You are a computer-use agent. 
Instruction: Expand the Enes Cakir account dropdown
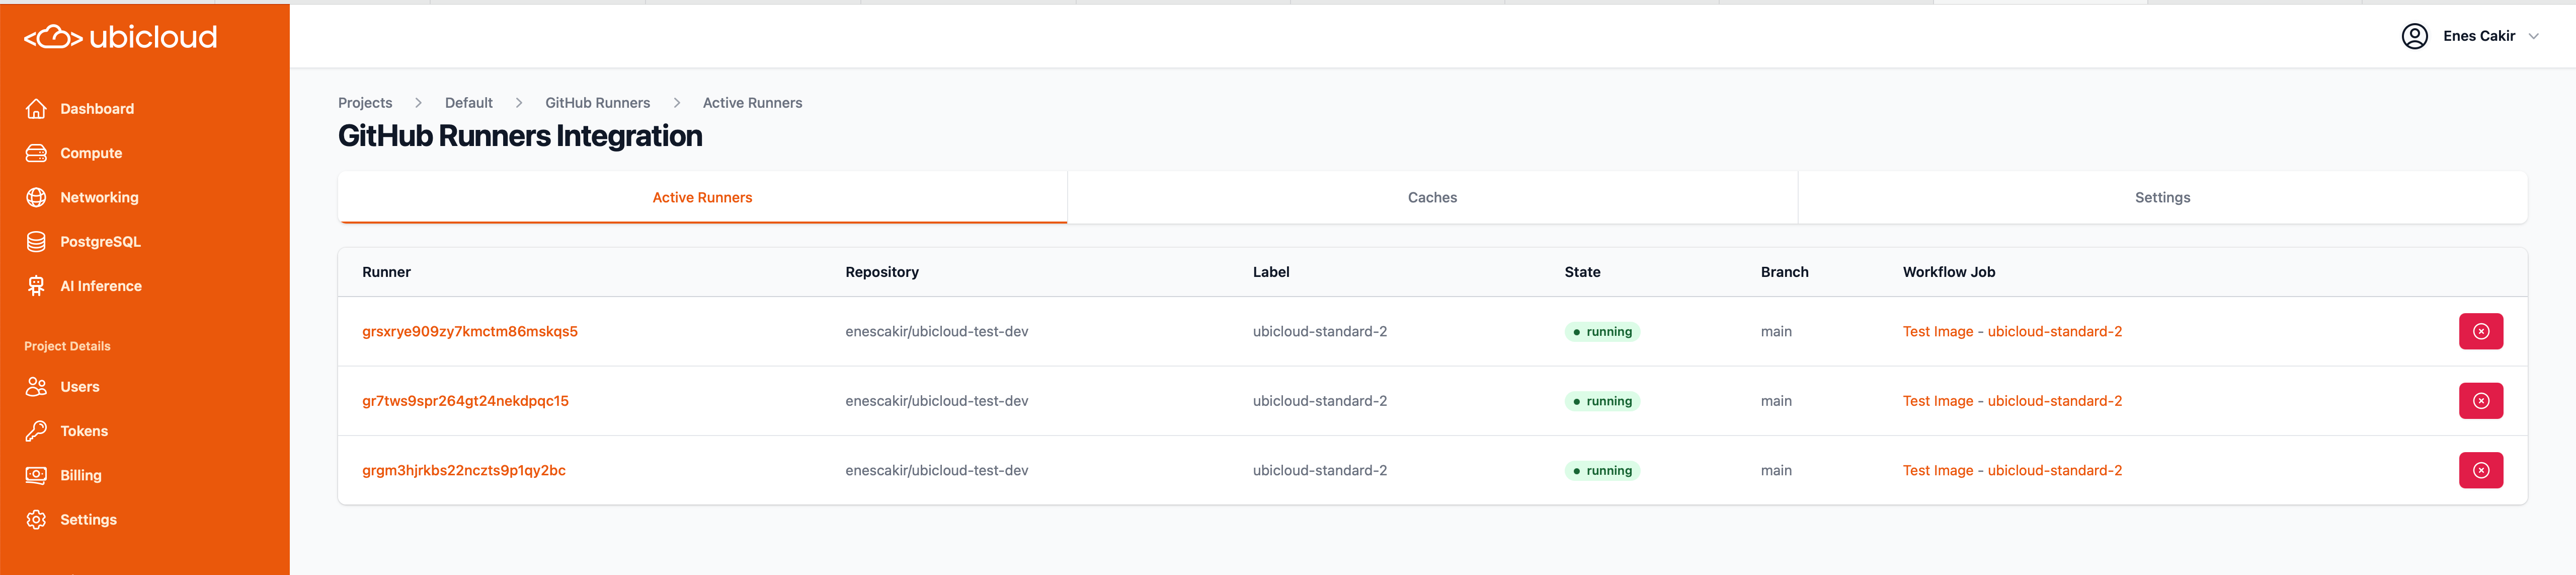click(2533, 36)
